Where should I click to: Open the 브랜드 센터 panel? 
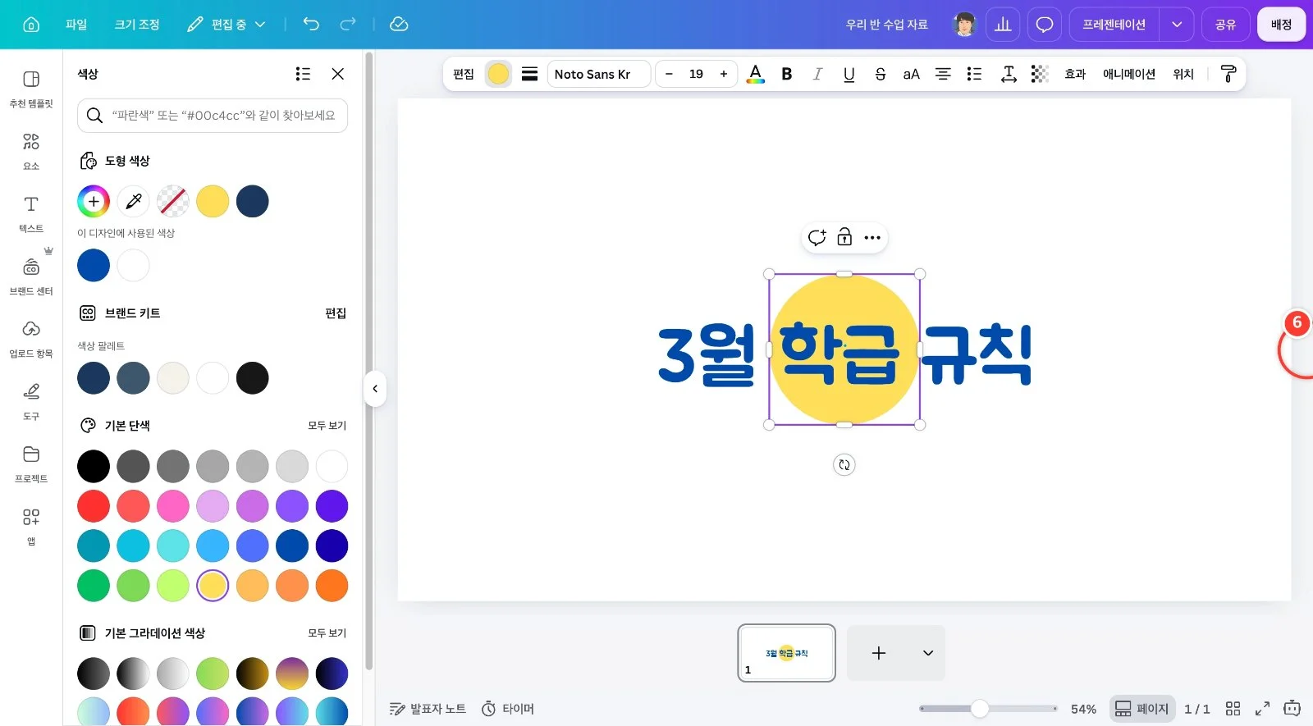click(31, 276)
